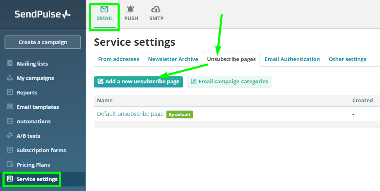The image size is (380, 191).
Task: Open the EMAIL envelope icon
Action: pos(104,9)
